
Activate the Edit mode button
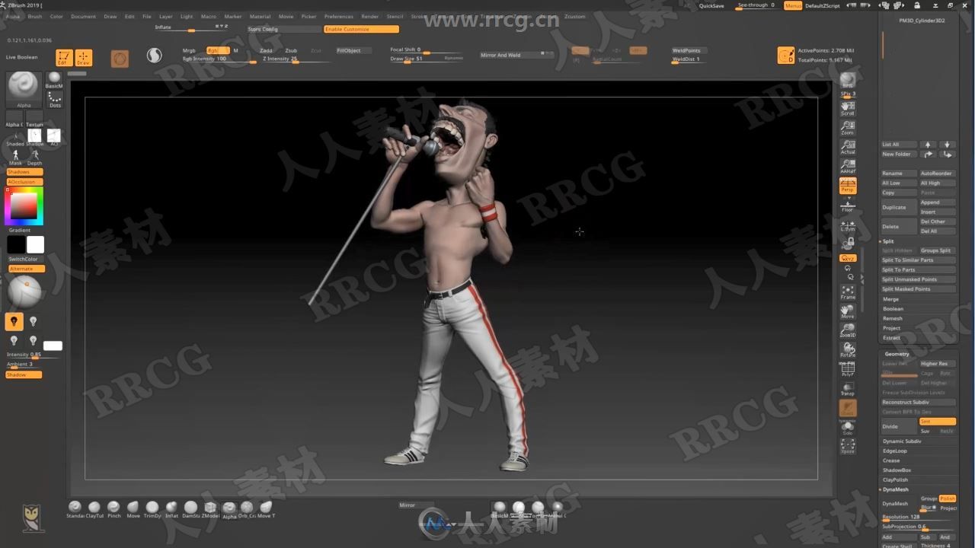pyautogui.click(x=64, y=58)
